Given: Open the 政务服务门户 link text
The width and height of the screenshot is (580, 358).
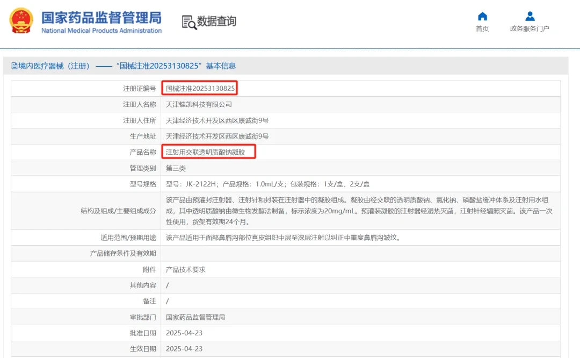Looking at the screenshot, I should click(x=530, y=28).
